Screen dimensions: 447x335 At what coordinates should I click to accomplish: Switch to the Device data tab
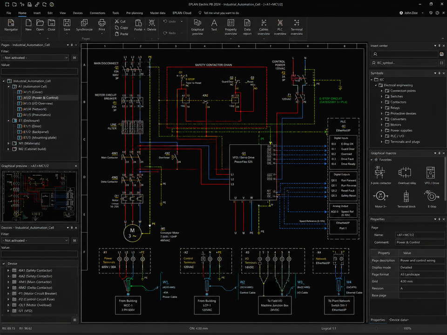pyautogui.click(x=399, y=320)
